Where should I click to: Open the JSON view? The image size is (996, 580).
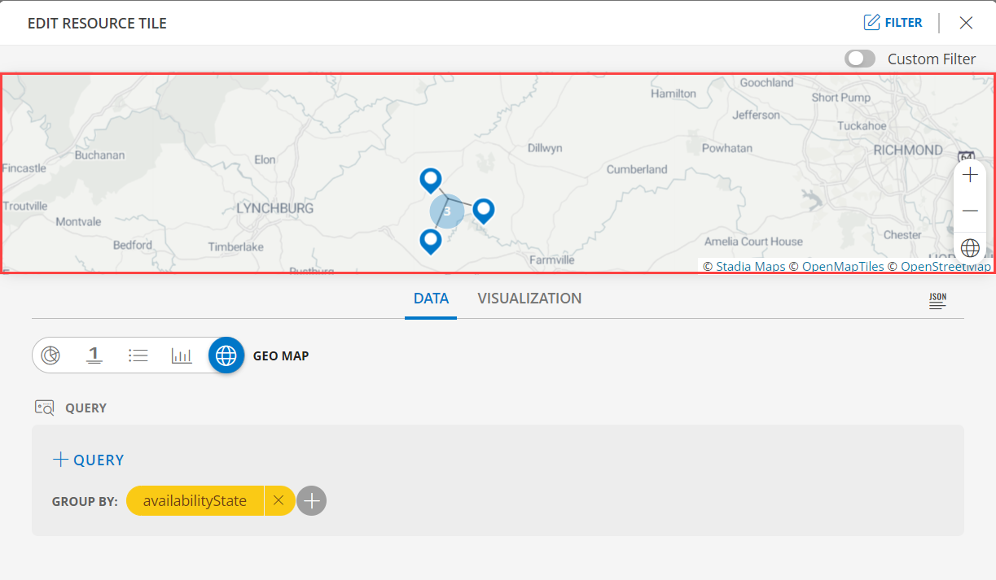(937, 300)
